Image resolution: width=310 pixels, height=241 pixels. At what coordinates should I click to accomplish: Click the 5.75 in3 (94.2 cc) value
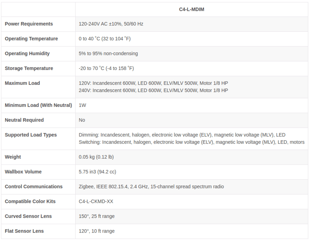click(x=97, y=172)
